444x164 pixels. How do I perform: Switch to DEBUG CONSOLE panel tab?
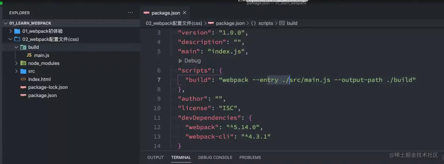coord(215,157)
